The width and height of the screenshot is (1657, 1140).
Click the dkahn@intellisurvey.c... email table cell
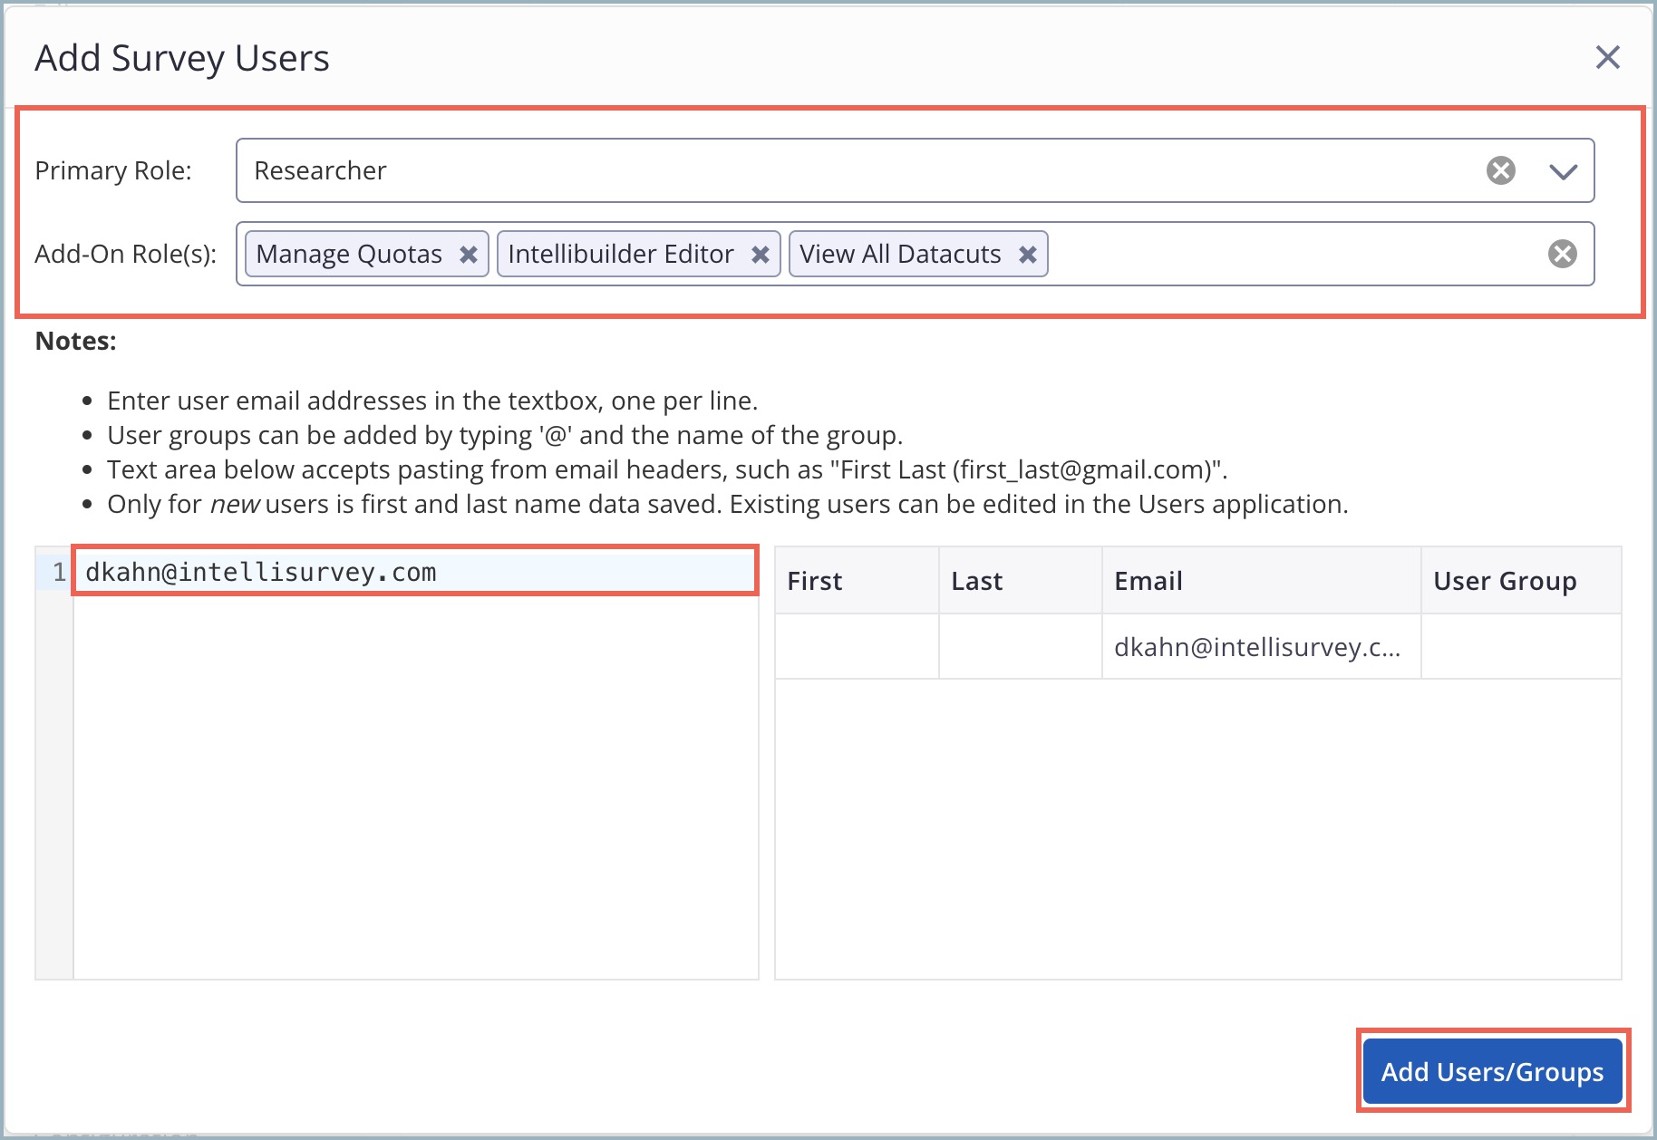point(1261,646)
